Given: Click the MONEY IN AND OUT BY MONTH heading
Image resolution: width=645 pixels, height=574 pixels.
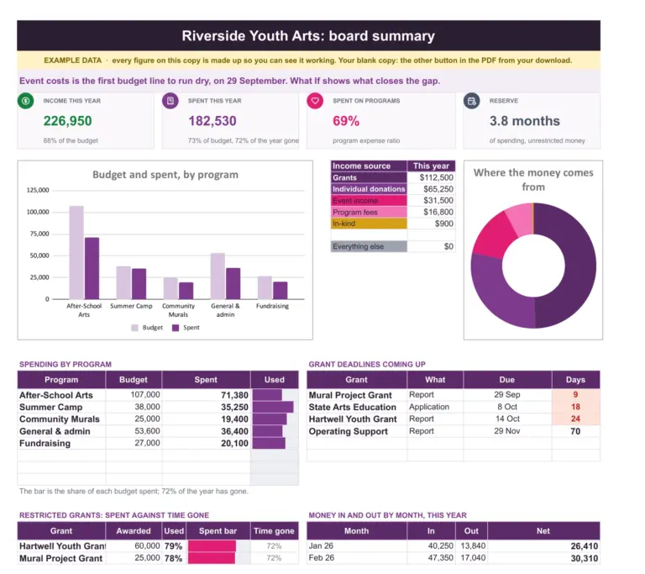Looking at the screenshot, I should click(x=387, y=515).
